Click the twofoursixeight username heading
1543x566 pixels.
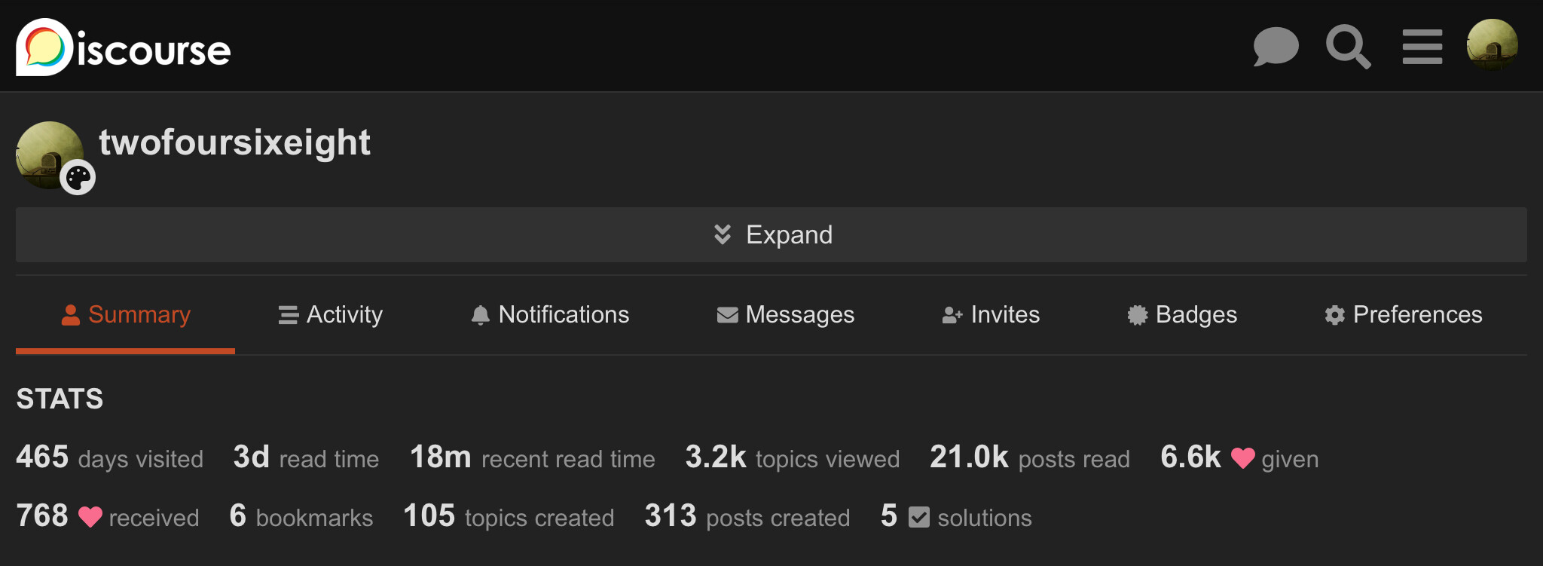[234, 142]
